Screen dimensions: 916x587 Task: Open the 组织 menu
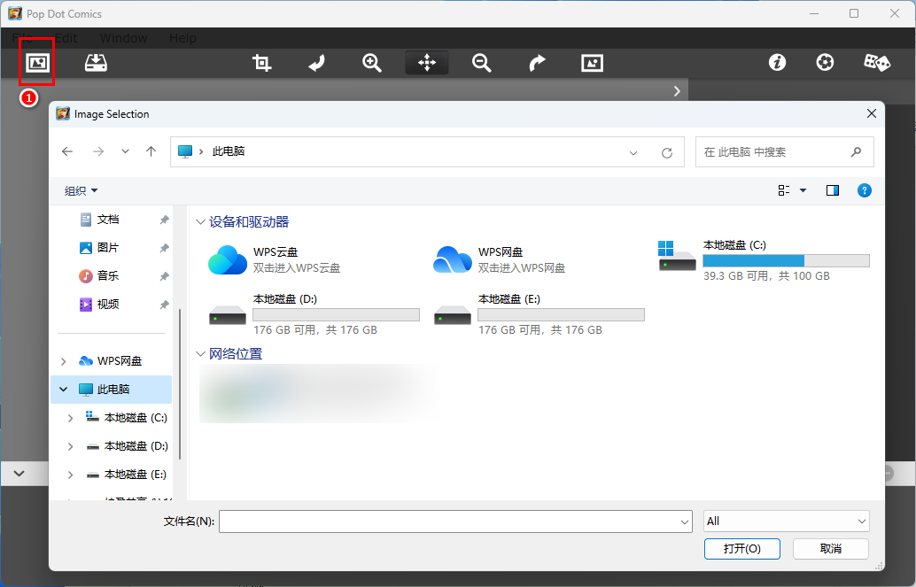click(81, 191)
